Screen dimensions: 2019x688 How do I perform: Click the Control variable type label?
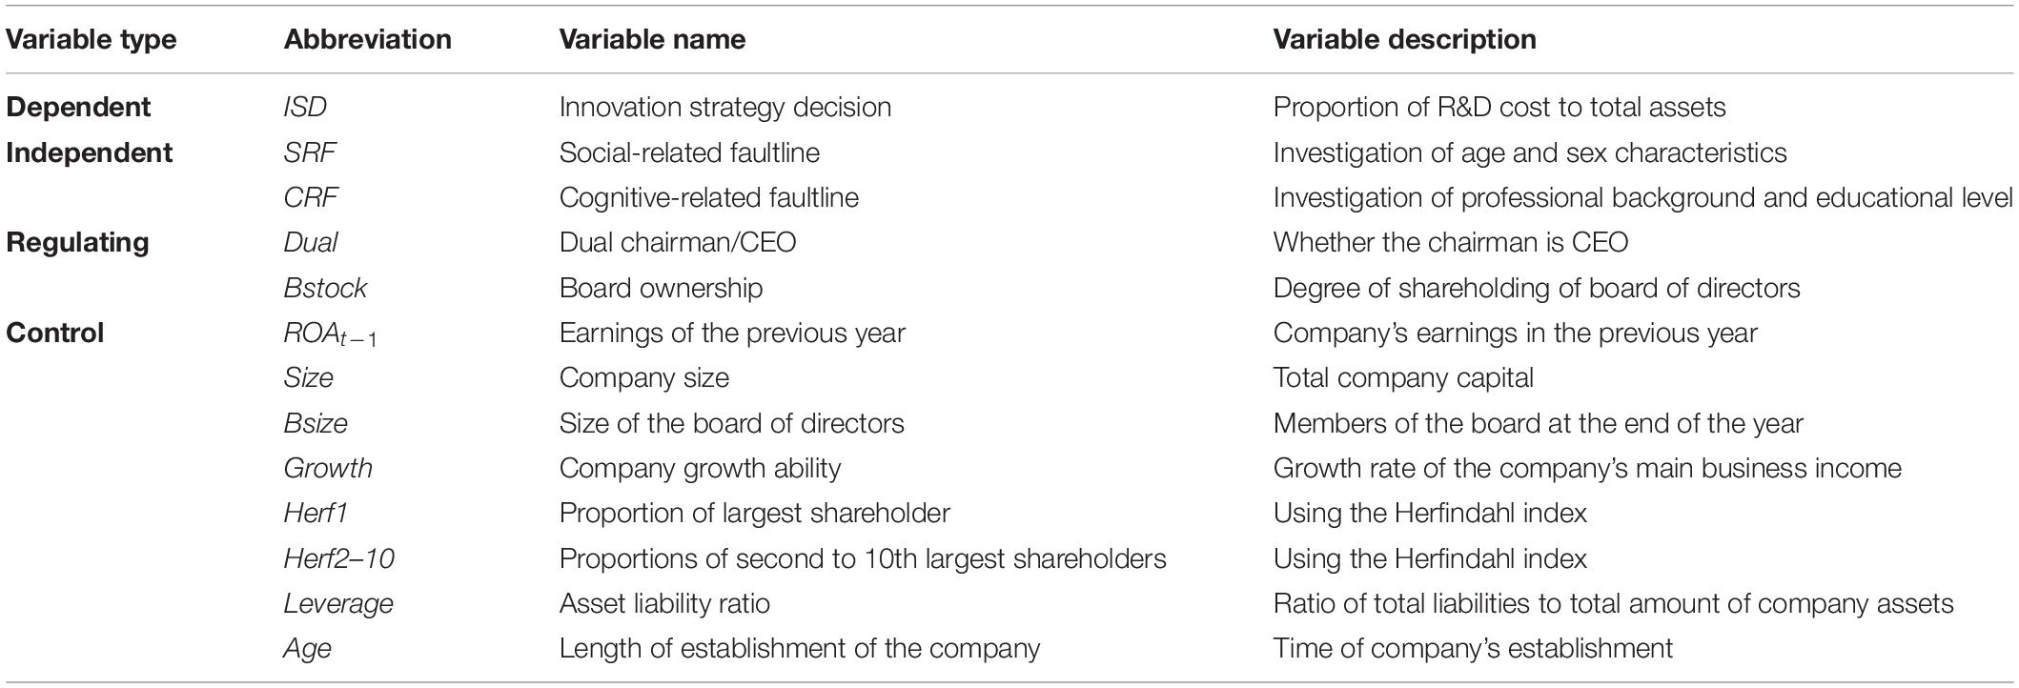(55, 333)
